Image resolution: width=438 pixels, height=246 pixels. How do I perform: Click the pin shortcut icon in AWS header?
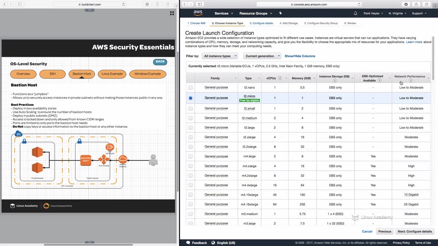[280, 13]
